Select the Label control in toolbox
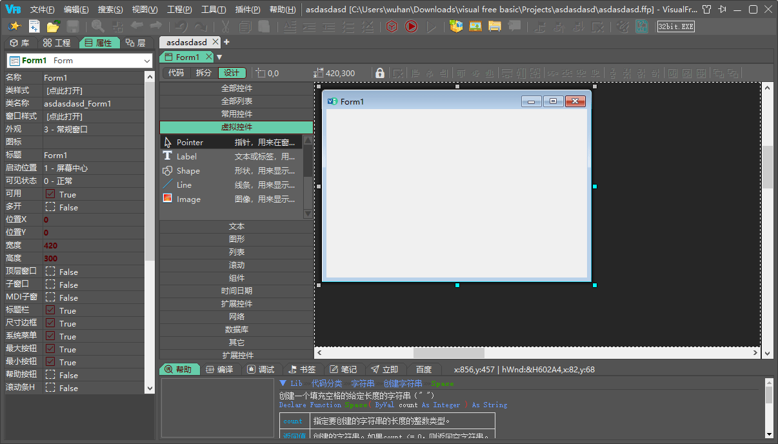The height and width of the screenshot is (444, 778). point(186,156)
